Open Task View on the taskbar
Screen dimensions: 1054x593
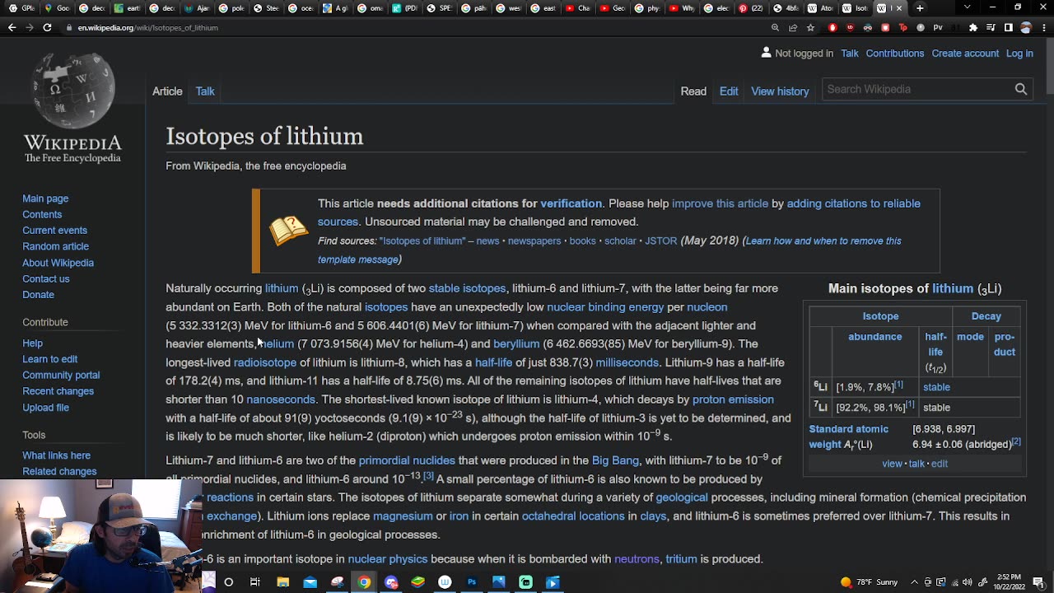point(255,582)
